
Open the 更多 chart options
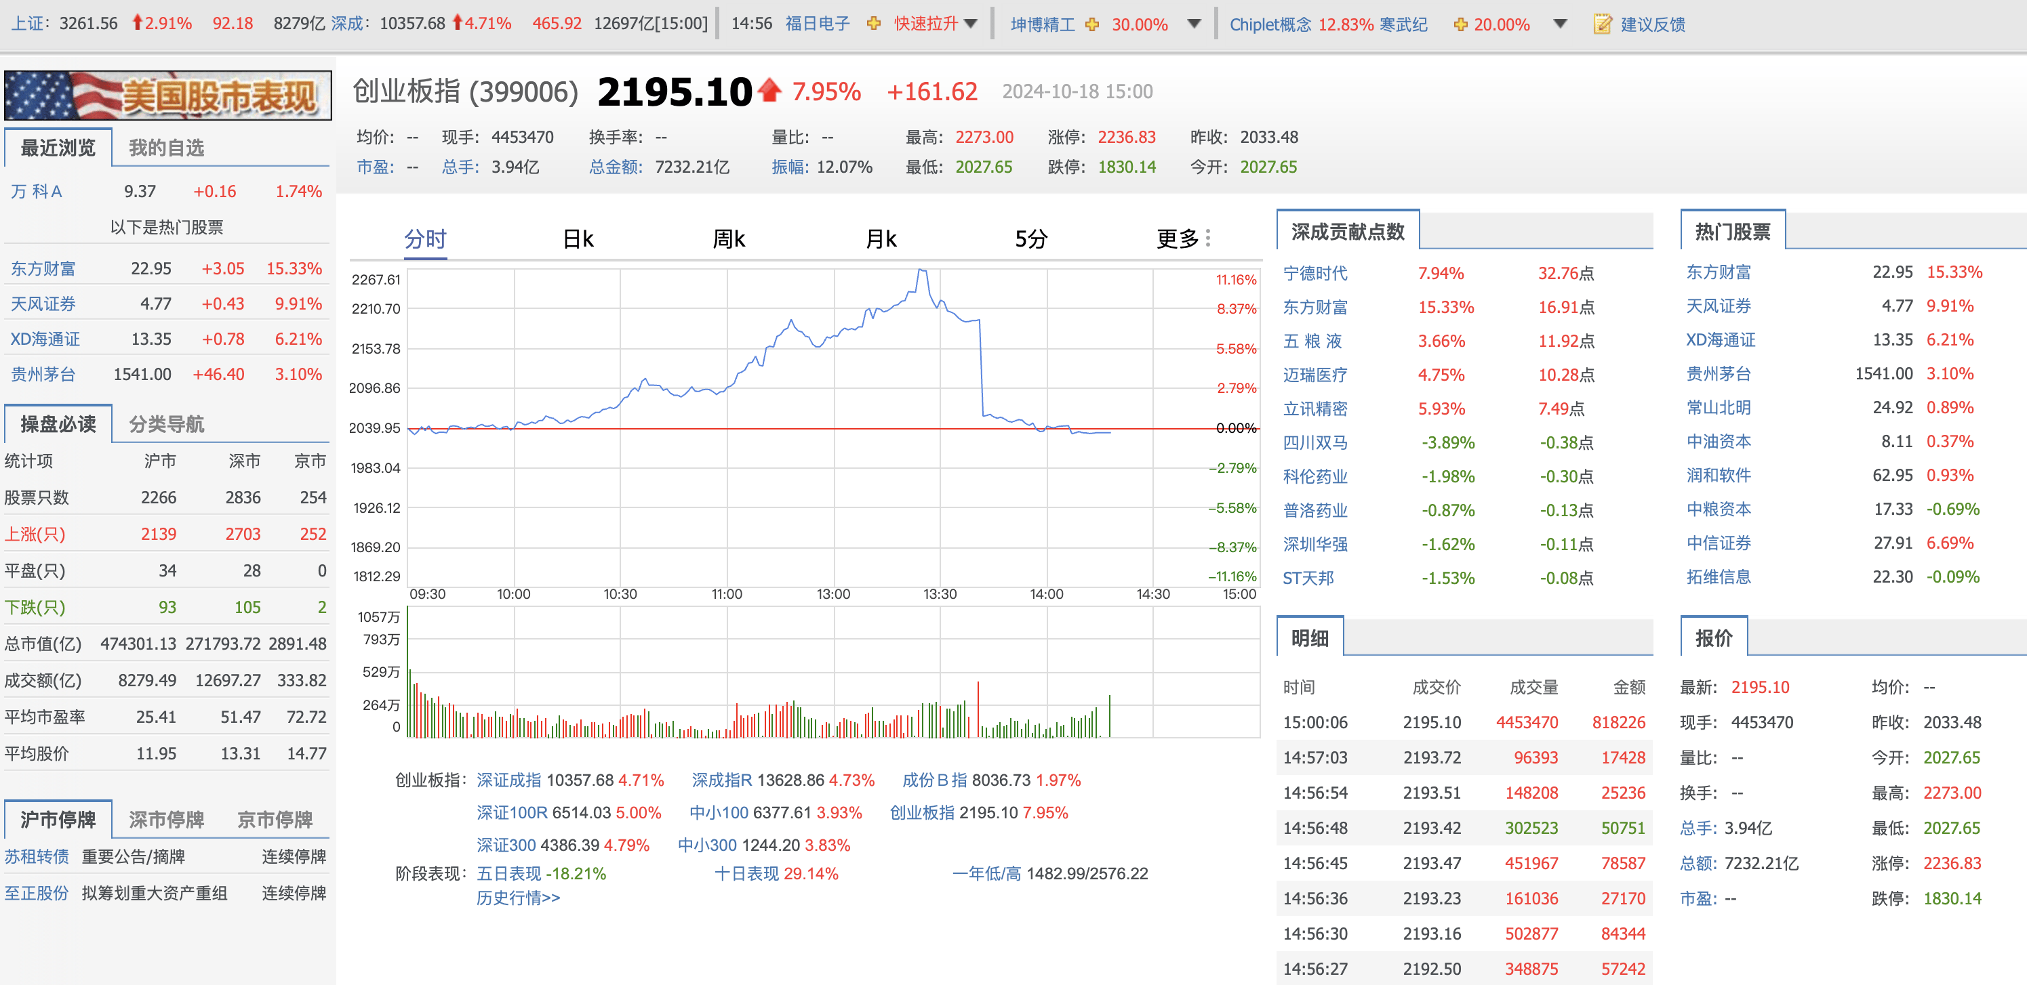[1178, 238]
